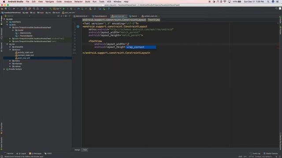Select the wrap_content autocomplete suggestion
The height and width of the screenshot is (158, 282).
click(141, 47)
